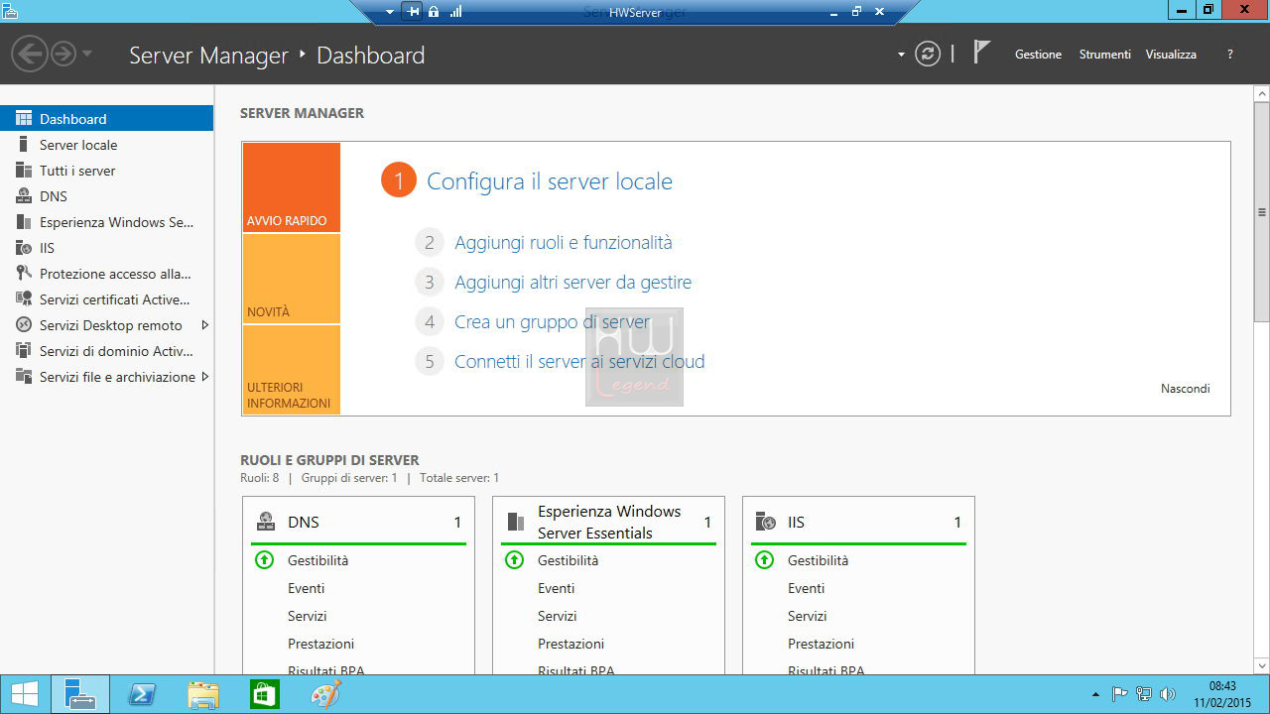Click the Servizi certificati sidebar icon
The width and height of the screenshot is (1270, 714).
(24, 299)
